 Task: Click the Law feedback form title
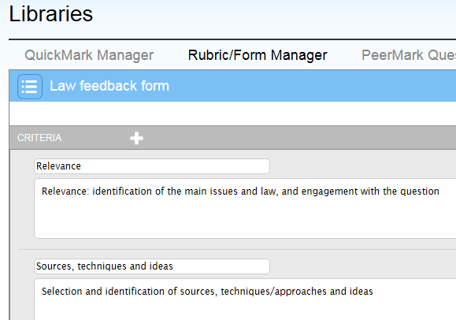pyautogui.click(x=109, y=86)
